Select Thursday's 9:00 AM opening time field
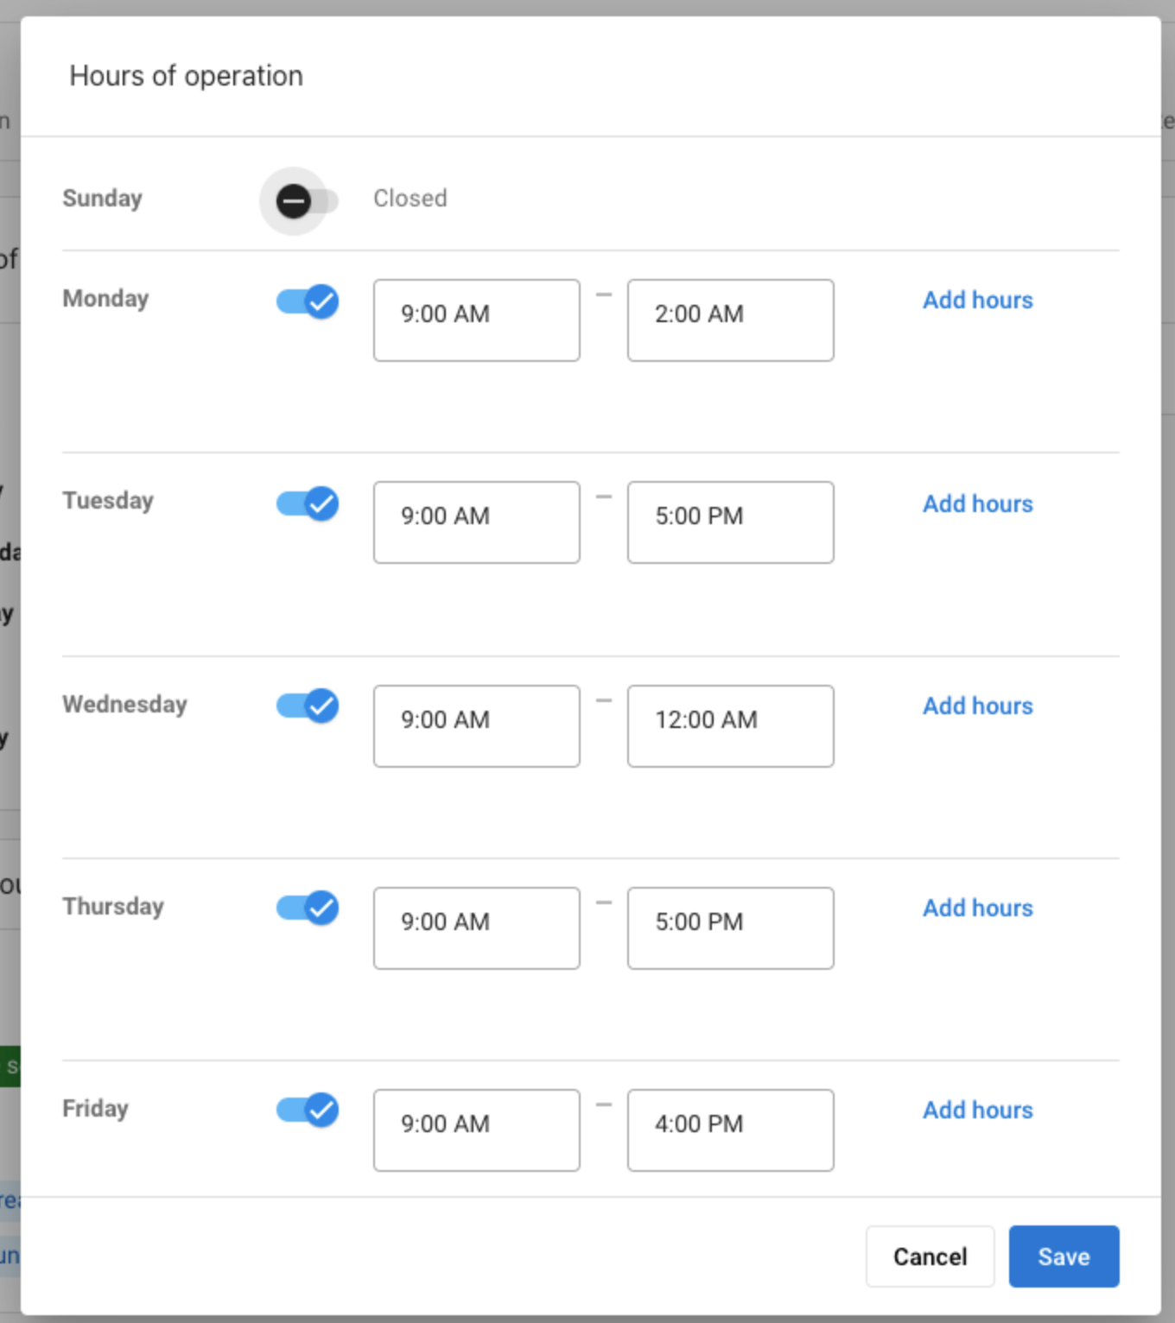The width and height of the screenshot is (1175, 1323). (477, 928)
